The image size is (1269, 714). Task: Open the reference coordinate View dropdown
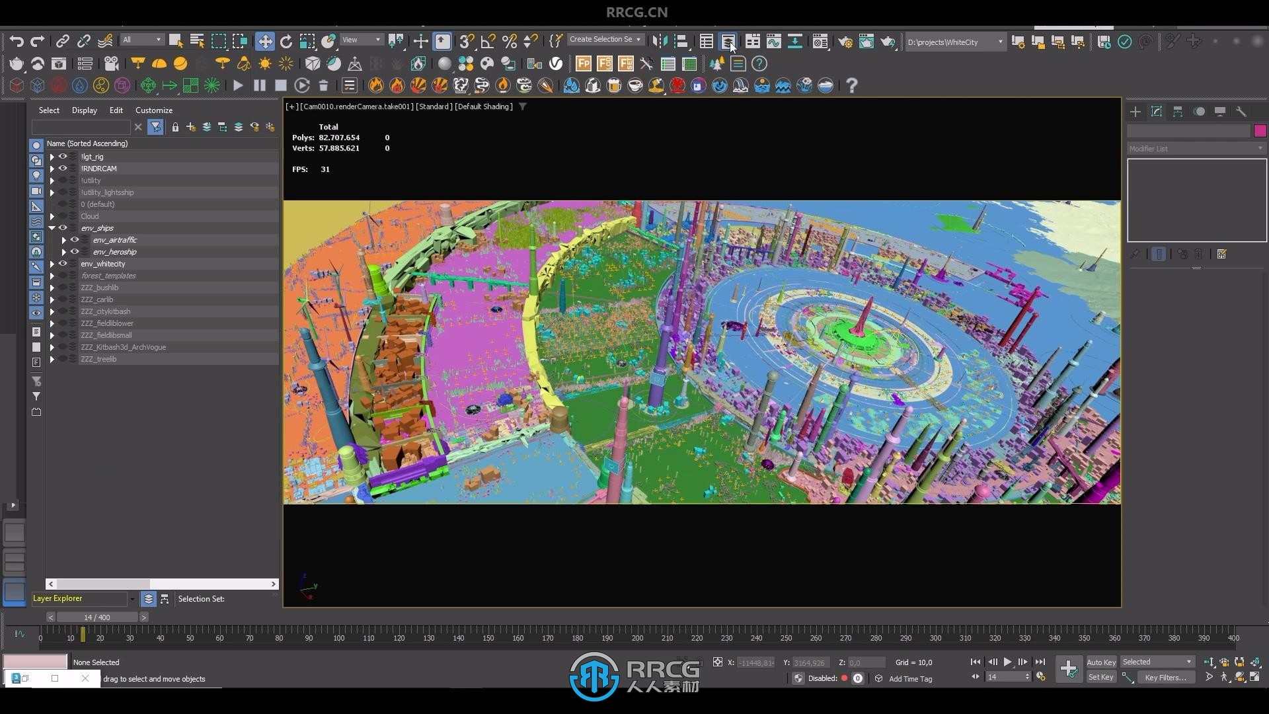pos(361,40)
